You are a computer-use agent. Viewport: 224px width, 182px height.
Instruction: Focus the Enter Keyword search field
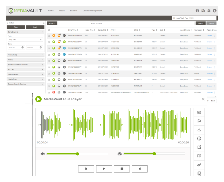click(142, 23)
